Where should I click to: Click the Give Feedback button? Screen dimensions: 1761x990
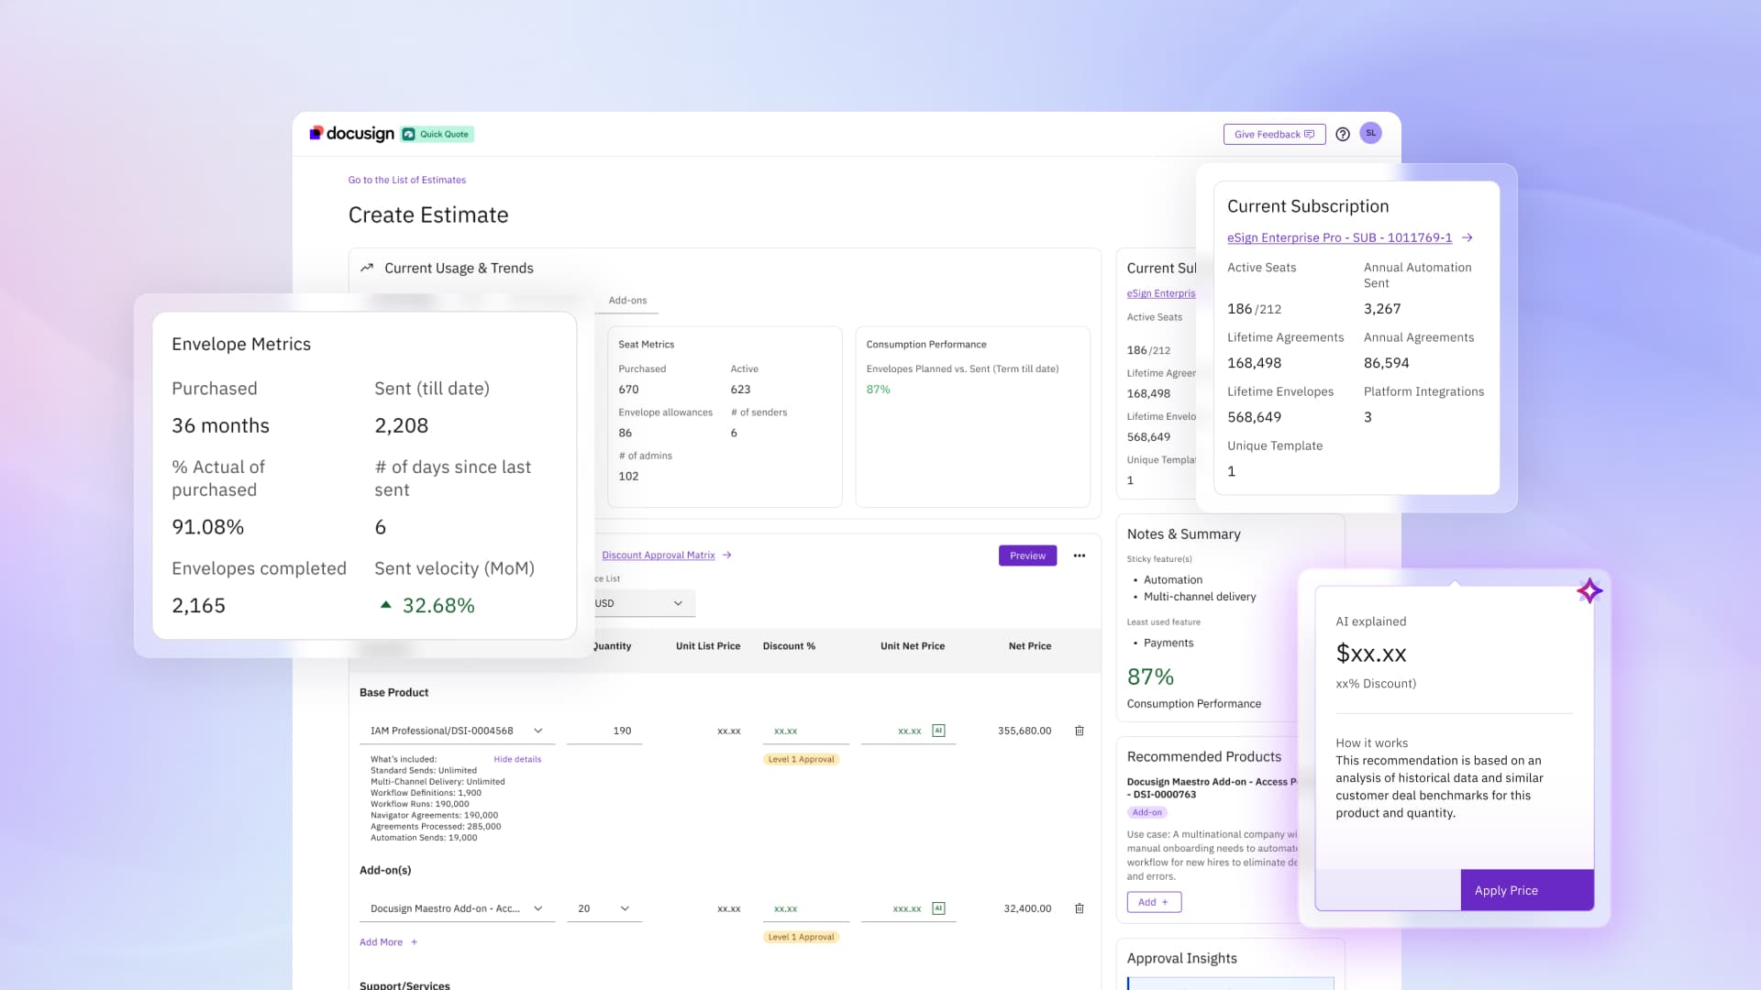1274,134
